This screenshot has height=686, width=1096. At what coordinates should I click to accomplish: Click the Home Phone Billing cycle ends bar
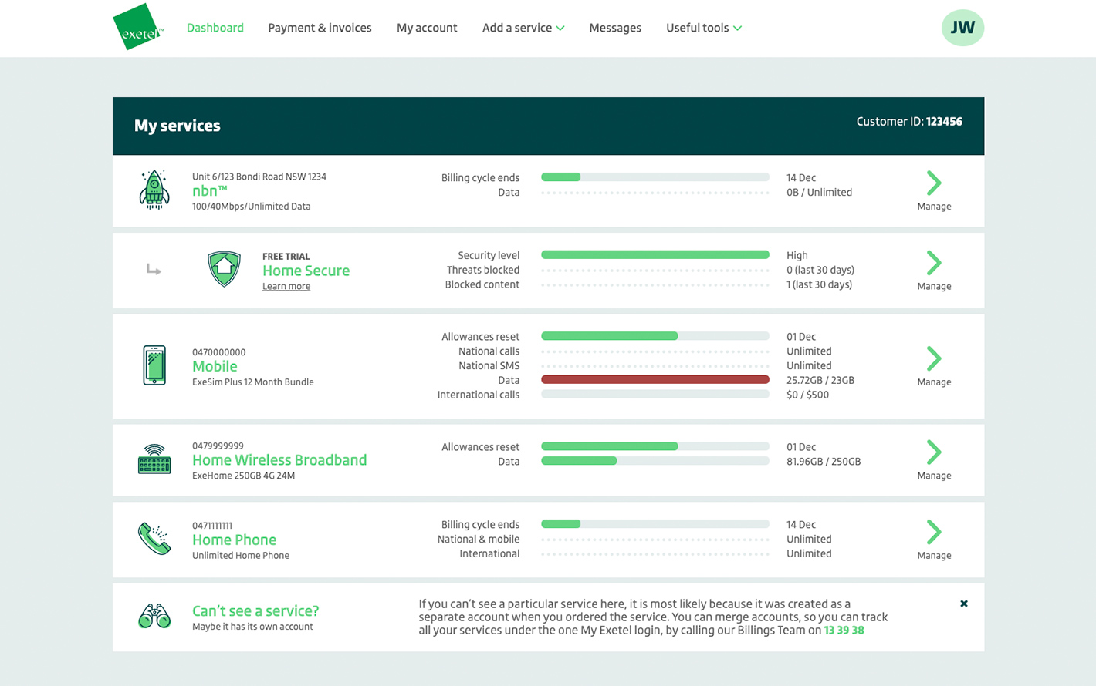point(655,524)
